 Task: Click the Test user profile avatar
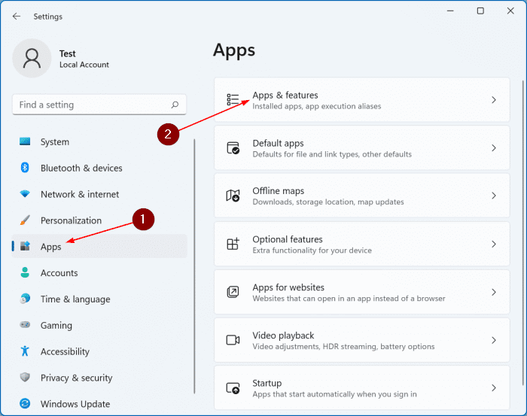(x=32, y=59)
